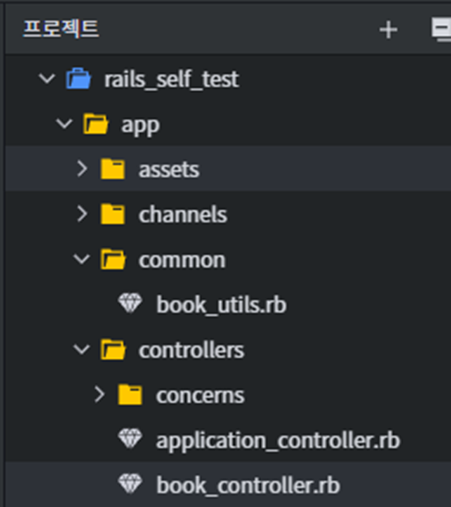The image size is (451, 507).
Task: Click the plus icon to add project
Action: pyautogui.click(x=388, y=30)
